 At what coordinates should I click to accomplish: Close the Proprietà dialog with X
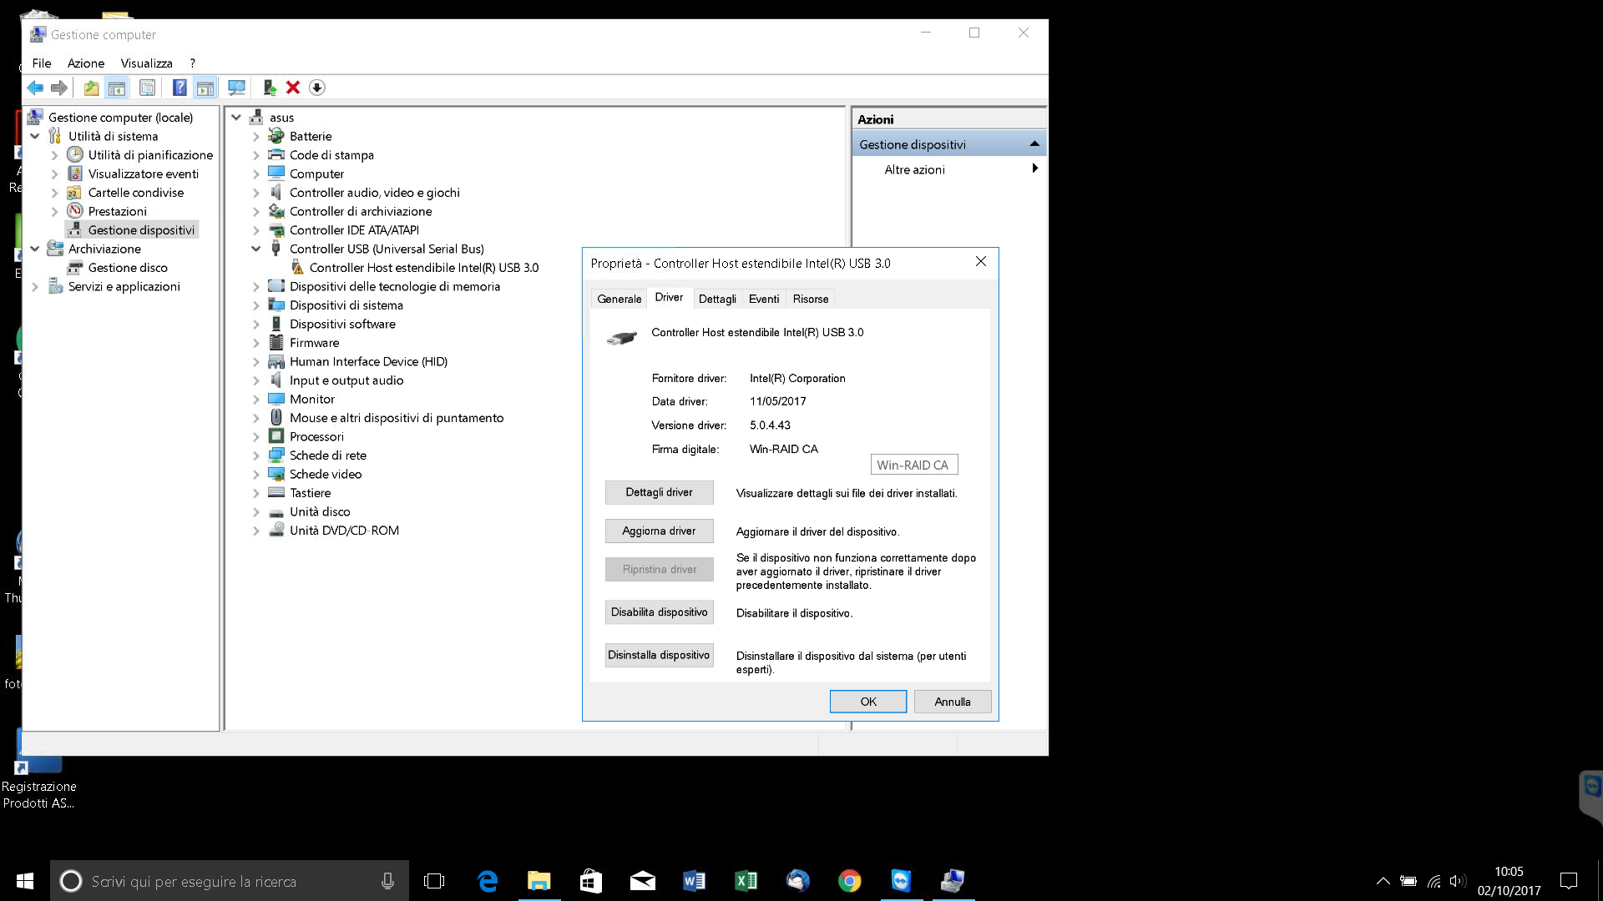click(981, 262)
